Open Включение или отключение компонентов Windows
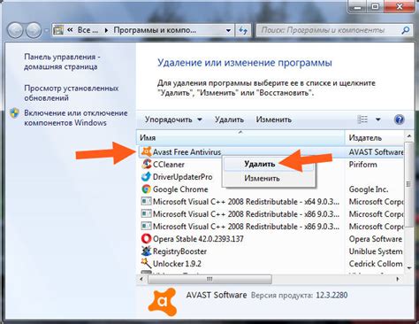This screenshot has height=324, width=419. tap(76, 118)
